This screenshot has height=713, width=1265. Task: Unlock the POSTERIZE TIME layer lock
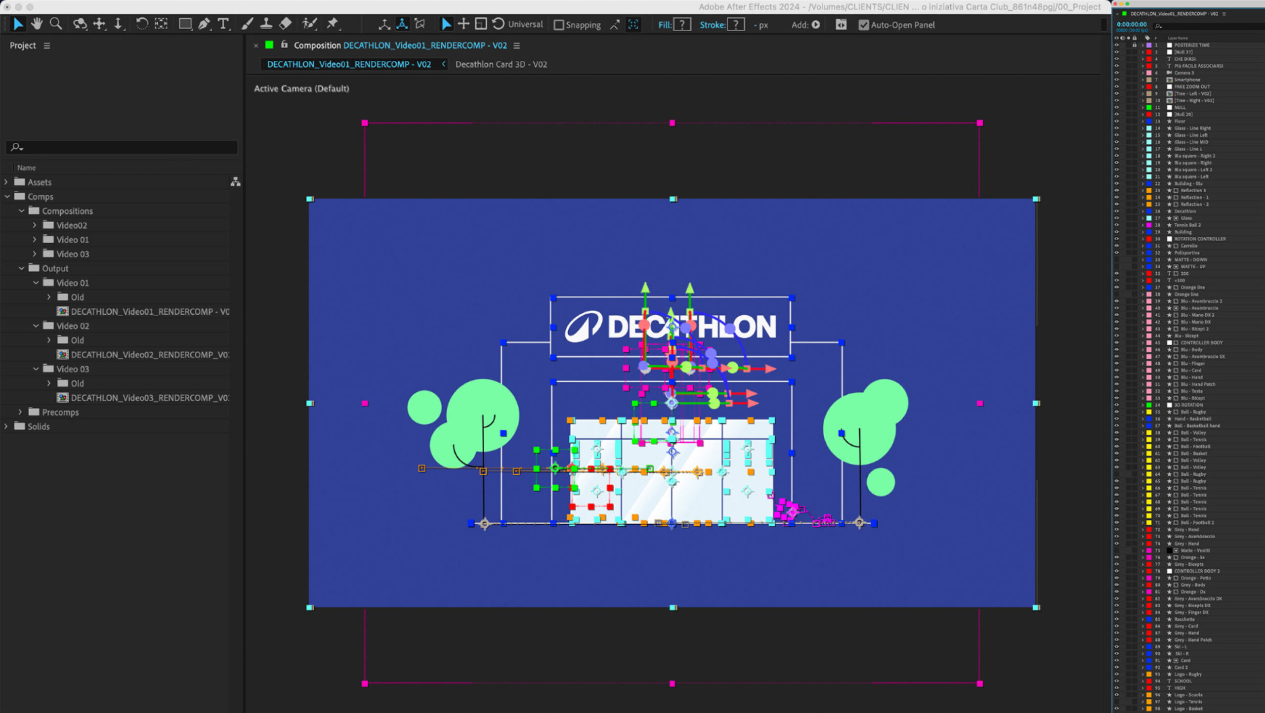(1135, 45)
